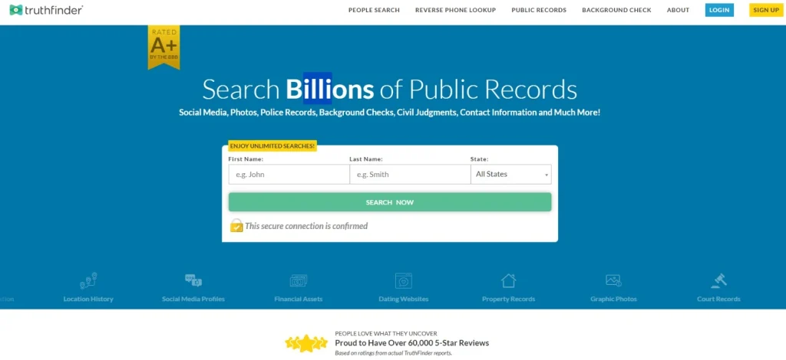This screenshot has width=786, height=360.
Task: Select the Graphic Photos icon
Action: pyautogui.click(x=613, y=280)
